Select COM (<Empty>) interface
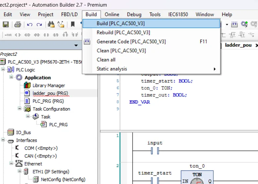The image size is (258, 184). tap(41, 148)
